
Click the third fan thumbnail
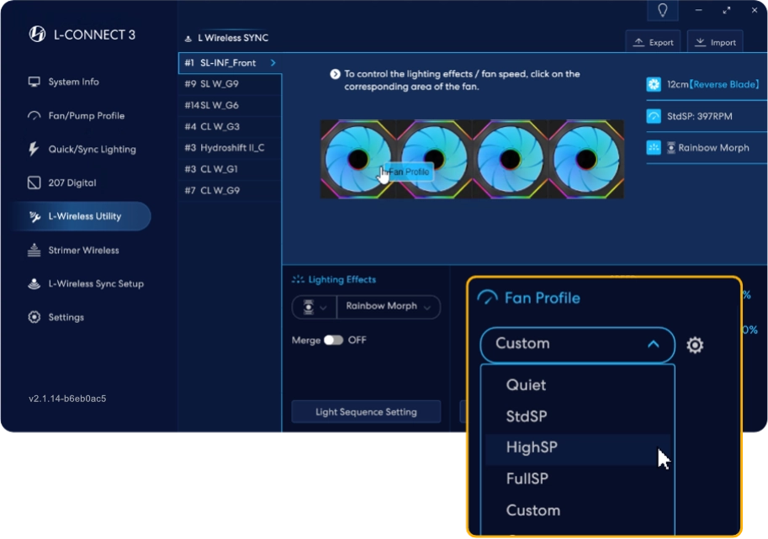(x=510, y=159)
